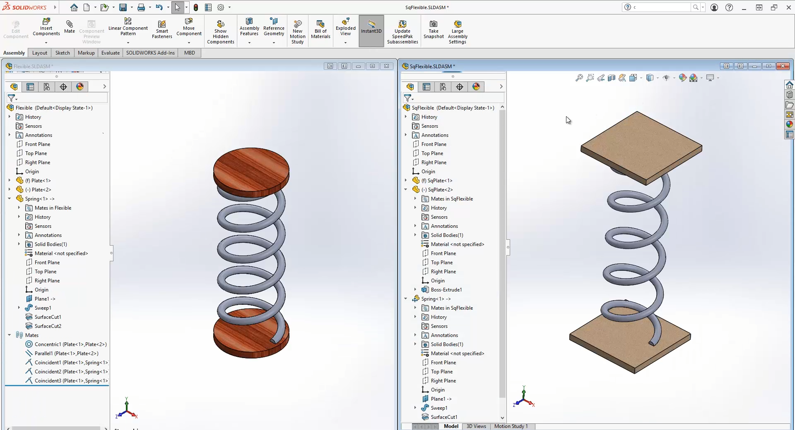Switch to the Layout tab

pos(40,53)
